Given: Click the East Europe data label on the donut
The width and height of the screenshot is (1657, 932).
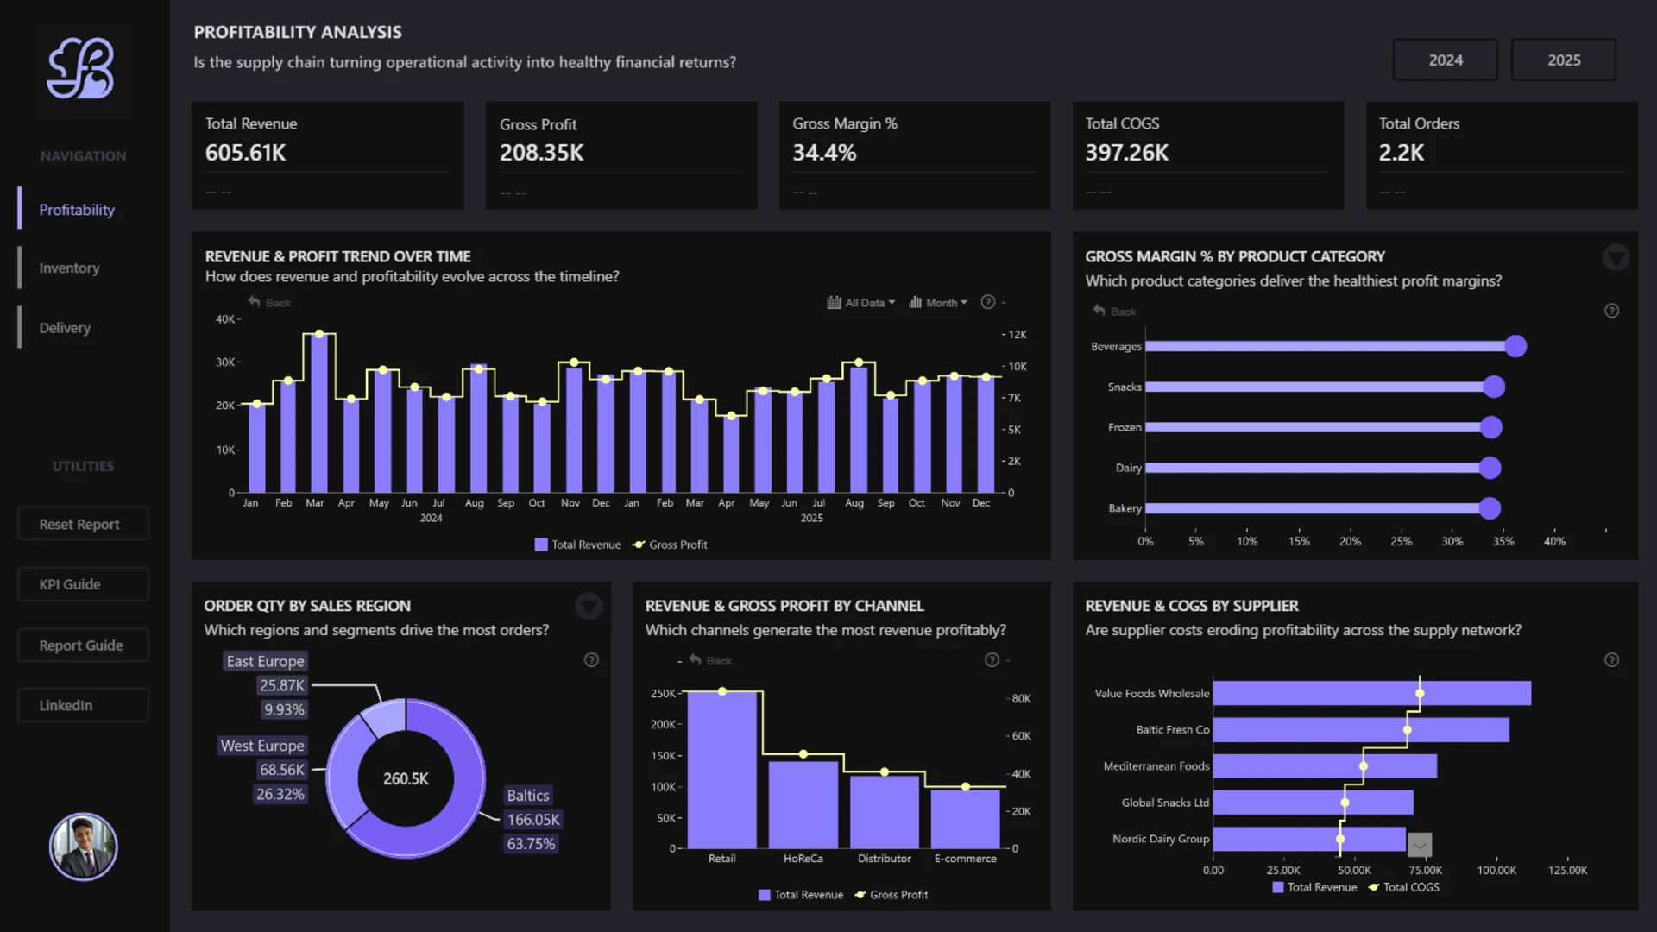Looking at the screenshot, I should (x=265, y=661).
